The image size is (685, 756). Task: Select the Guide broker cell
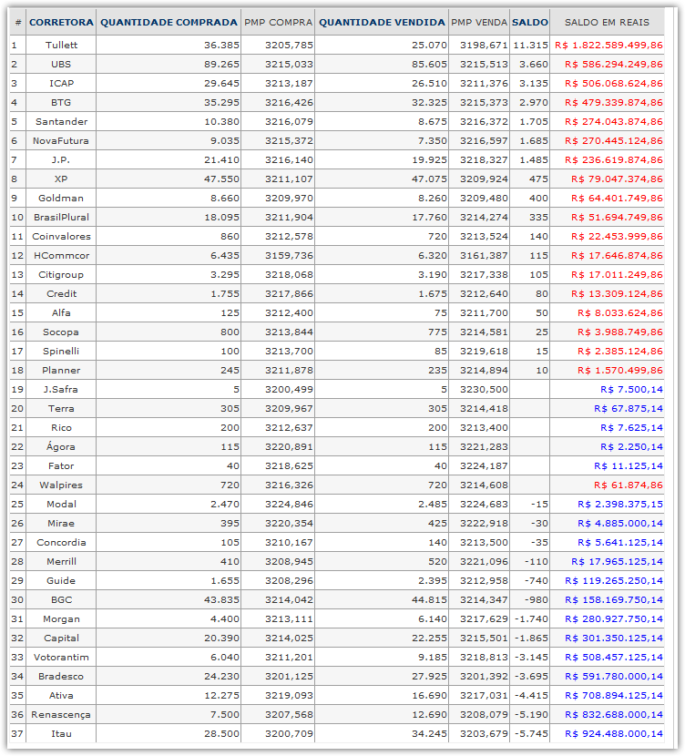point(61,580)
